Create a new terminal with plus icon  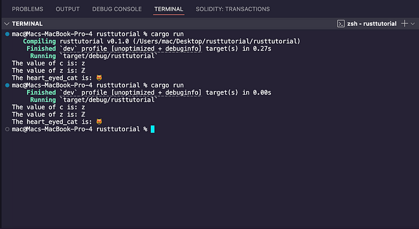pos(405,23)
